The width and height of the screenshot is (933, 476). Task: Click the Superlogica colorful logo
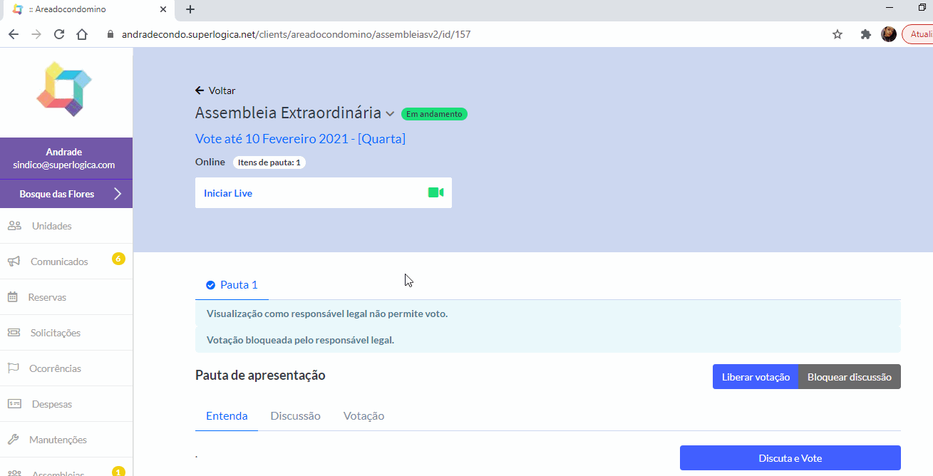point(64,88)
